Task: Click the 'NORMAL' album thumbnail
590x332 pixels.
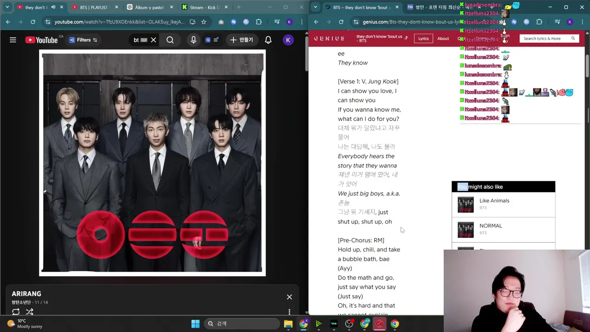Action: pyautogui.click(x=466, y=230)
